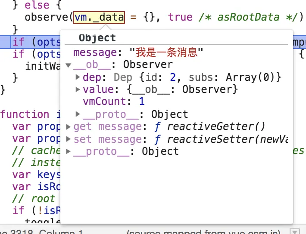Expand the value: {__ob__: Observer} entry
This screenshot has height=234, width=306.
(x=78, y=89)
